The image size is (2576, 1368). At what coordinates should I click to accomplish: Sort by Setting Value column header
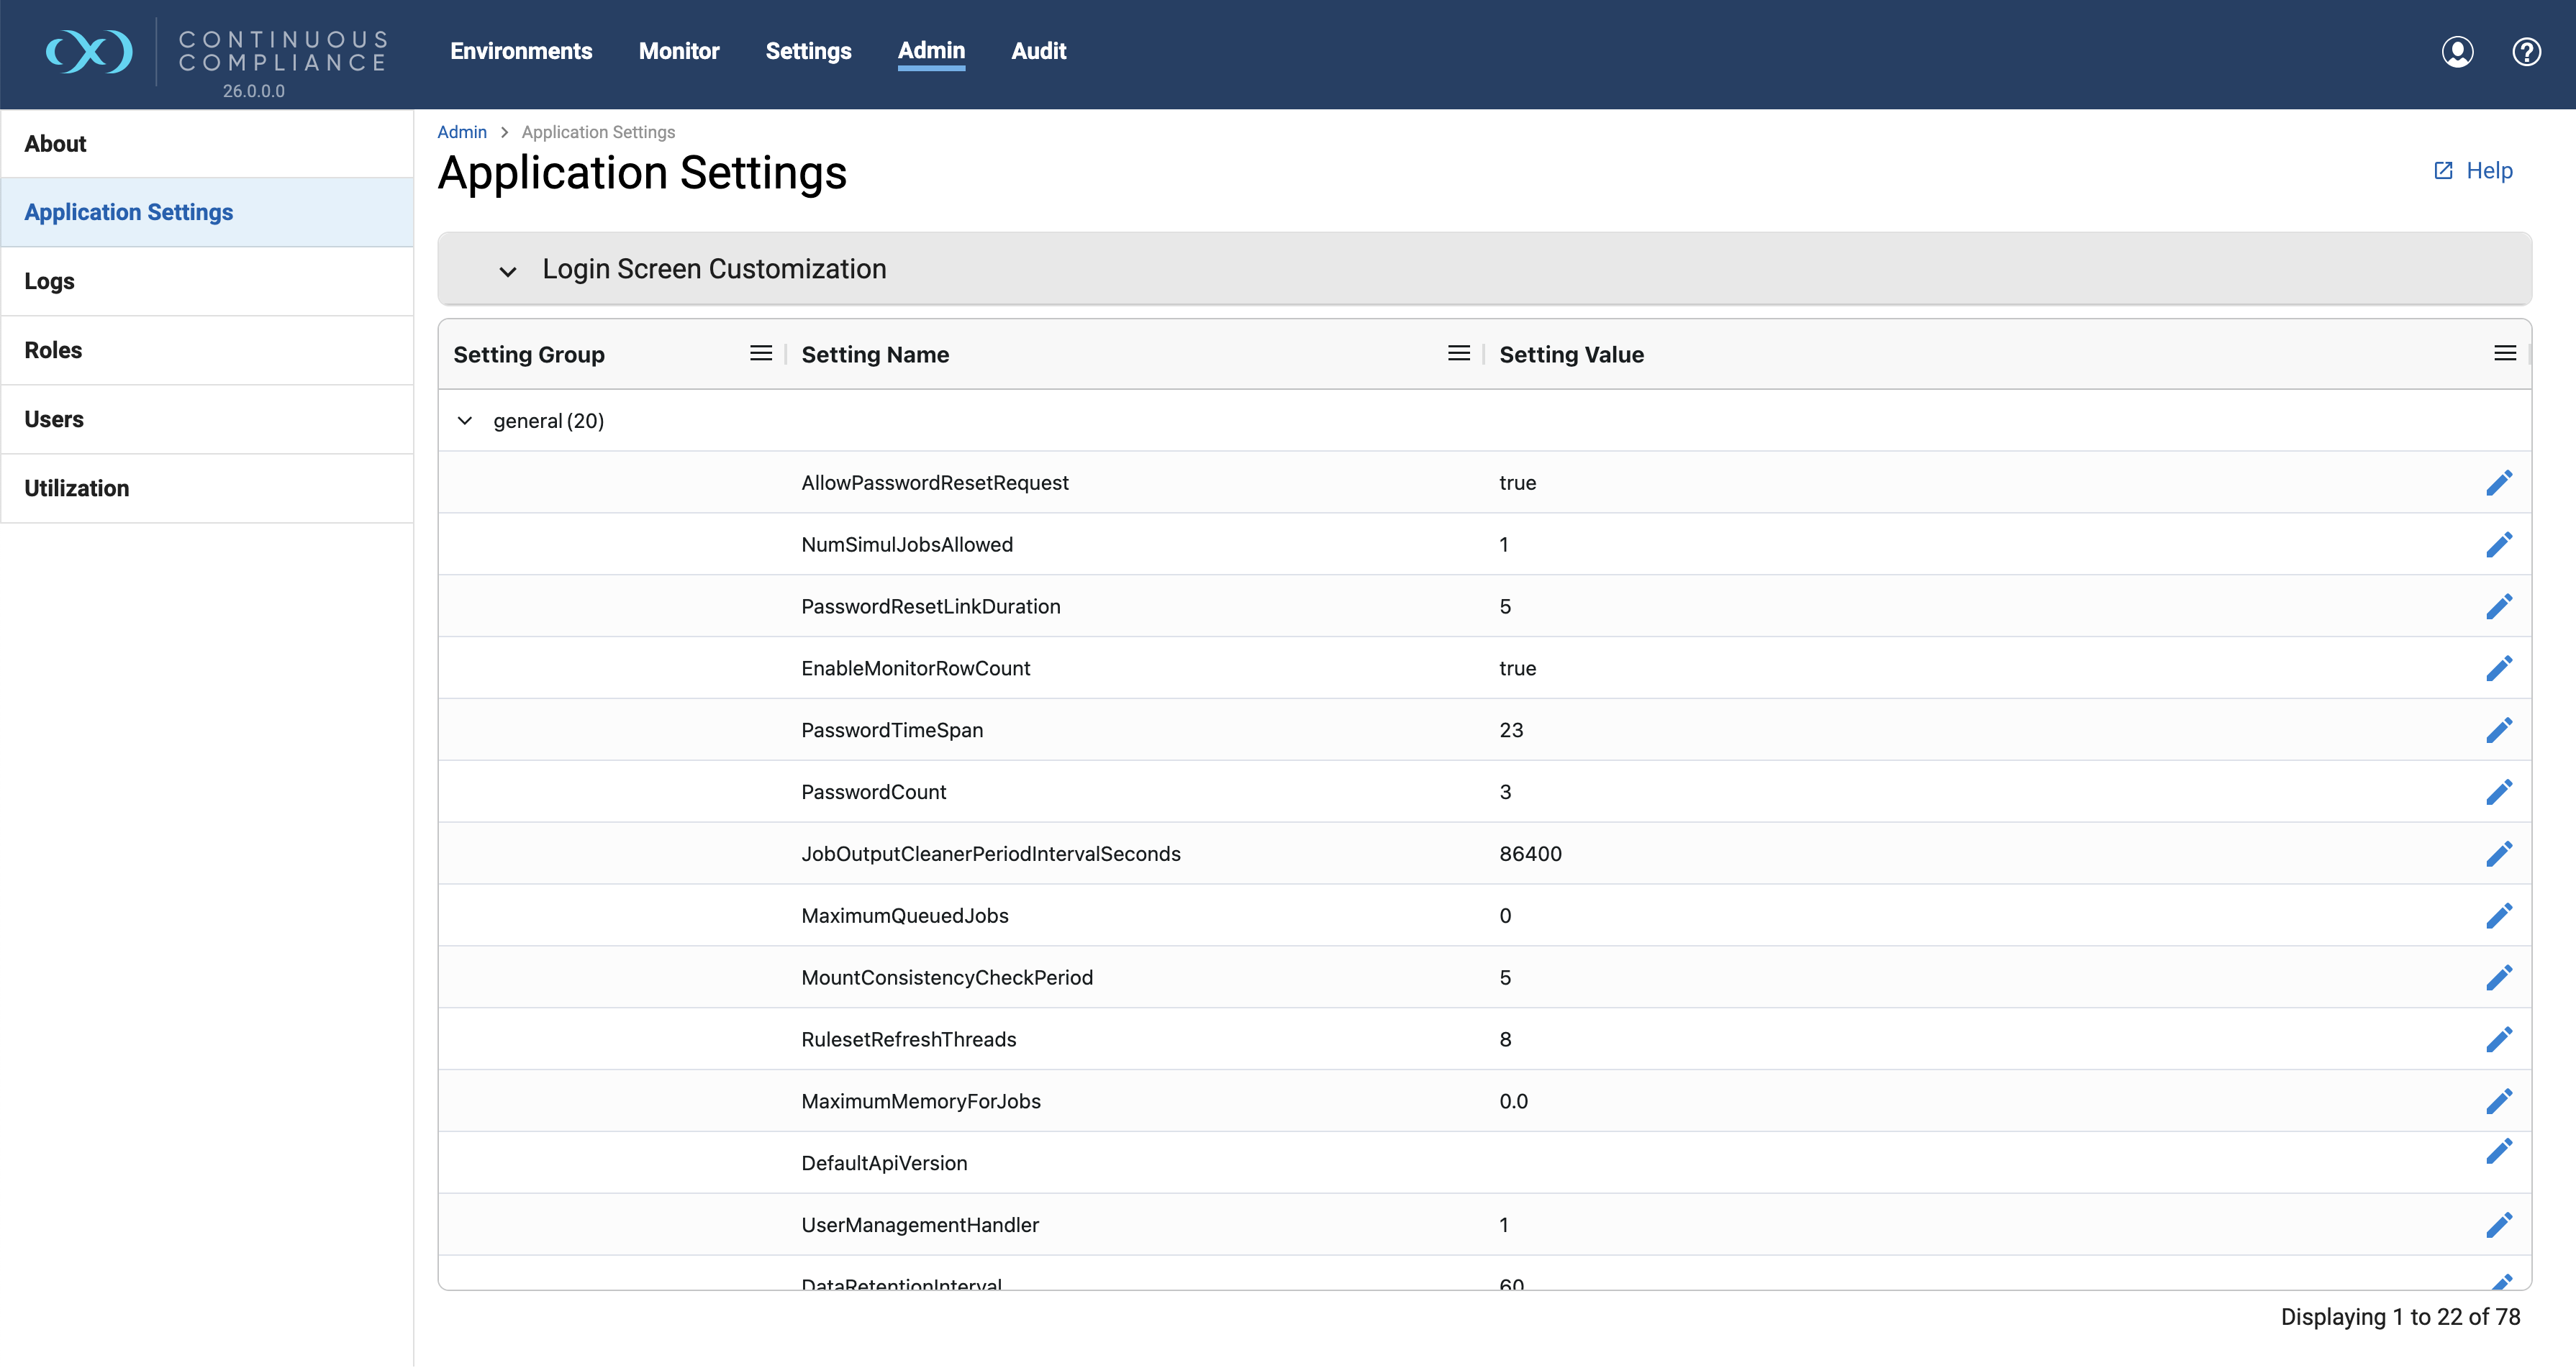(1571, 355)
